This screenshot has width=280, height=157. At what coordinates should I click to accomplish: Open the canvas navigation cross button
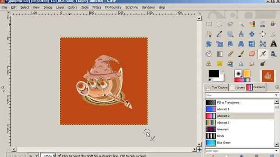(199, 149)
